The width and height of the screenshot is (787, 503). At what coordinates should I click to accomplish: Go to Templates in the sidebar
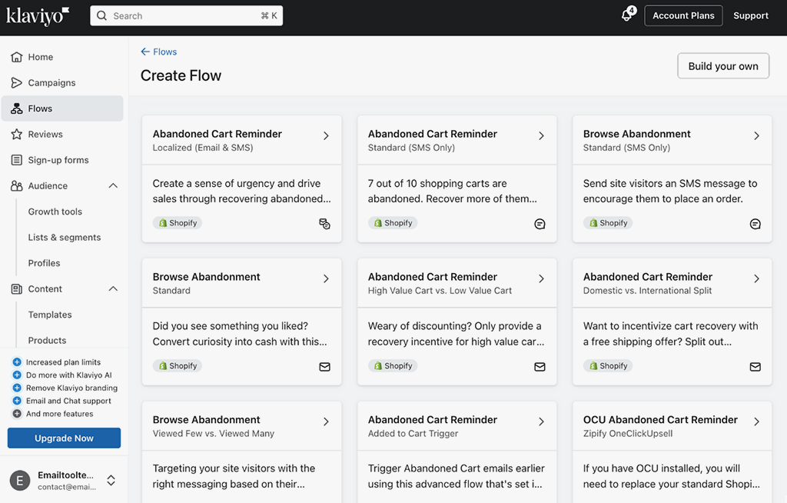click(x=50, y=315)
